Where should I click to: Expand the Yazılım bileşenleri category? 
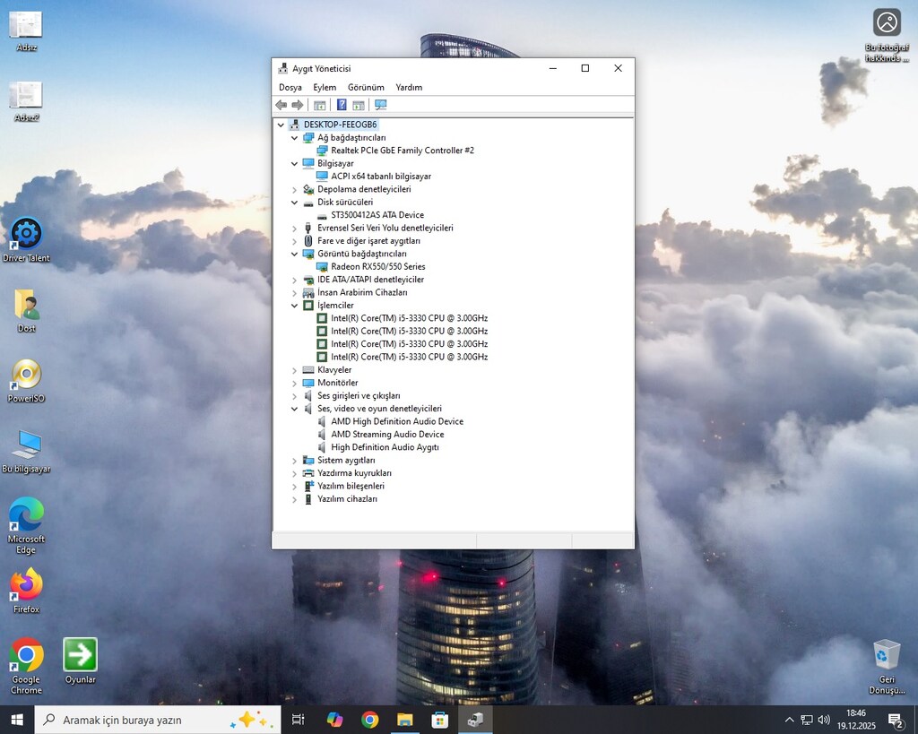[x=294, y=486]
